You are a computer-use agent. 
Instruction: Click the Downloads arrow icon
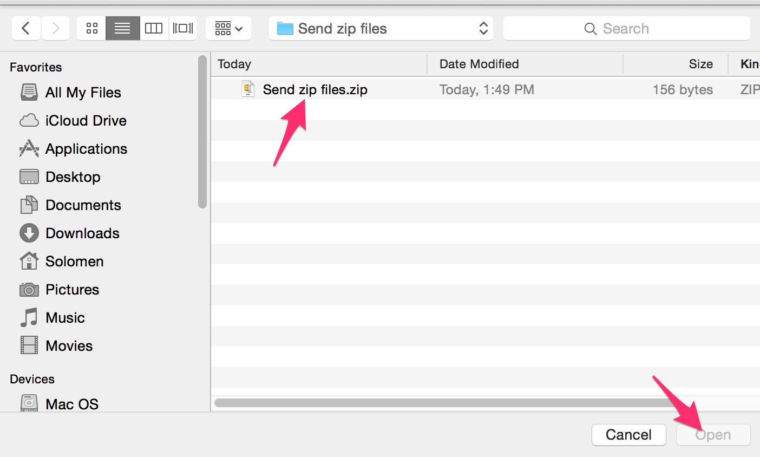point(29,233)
